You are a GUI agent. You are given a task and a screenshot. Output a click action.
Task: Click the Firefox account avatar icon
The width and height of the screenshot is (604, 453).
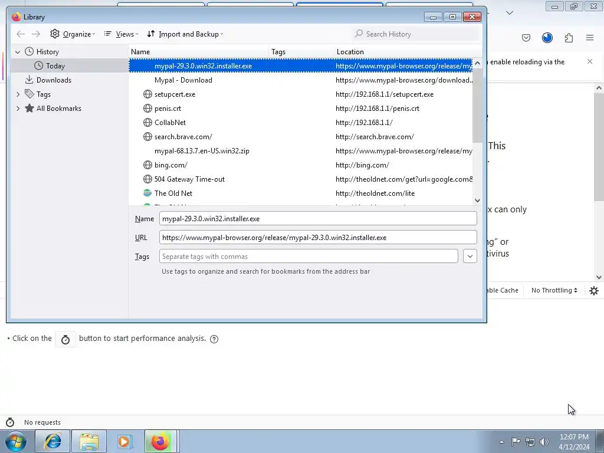pos(547,38)
